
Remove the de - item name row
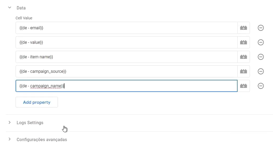point(260,57)
